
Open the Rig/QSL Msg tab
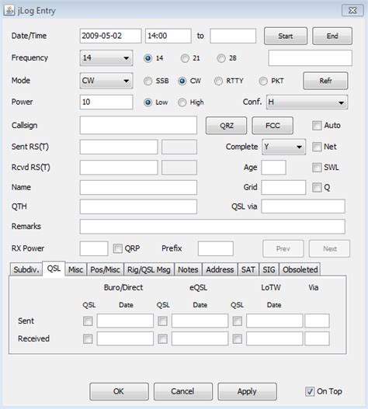coord(149,269)
